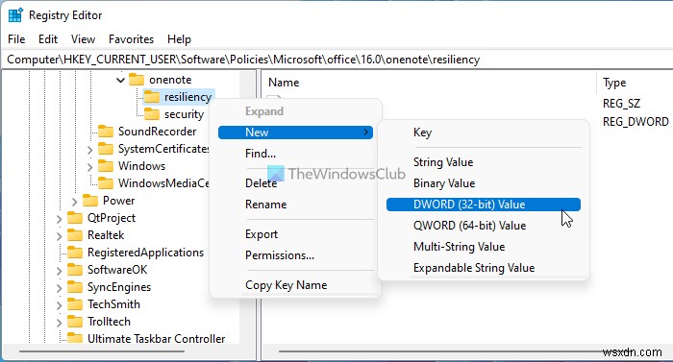Click the registry path address bar
The width and height of the screenshot is (673, 362).
click(336, 60)
